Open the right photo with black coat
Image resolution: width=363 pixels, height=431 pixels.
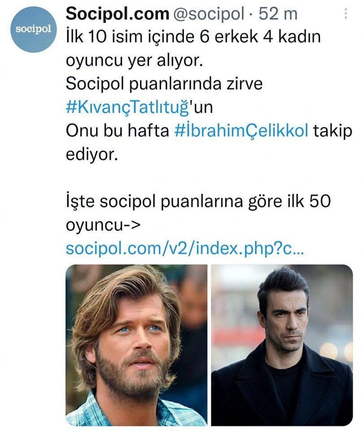282,345
